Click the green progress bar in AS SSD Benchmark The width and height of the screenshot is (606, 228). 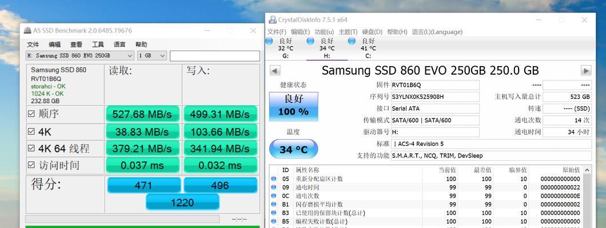(142, 227)
